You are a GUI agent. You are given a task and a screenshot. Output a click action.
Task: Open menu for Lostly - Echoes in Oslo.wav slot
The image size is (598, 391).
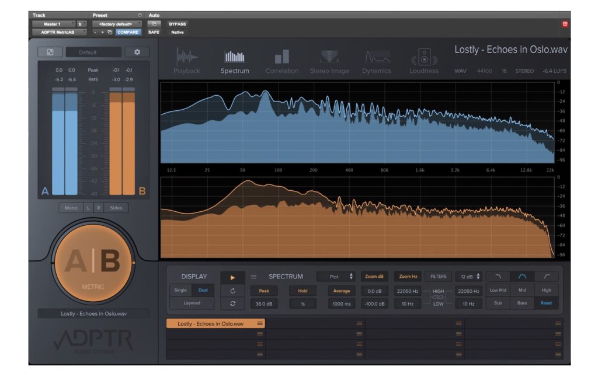coord(260,323)
